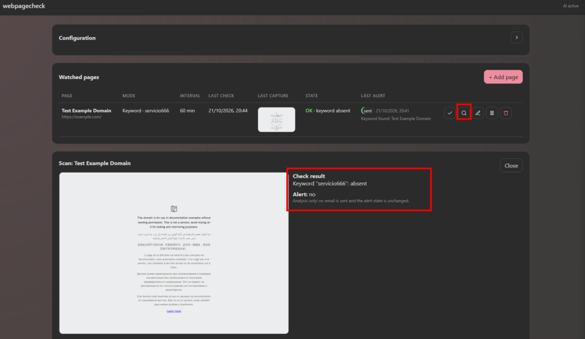Click the 'Analysis only' note text
585x339 pixels.
point(351,201)
